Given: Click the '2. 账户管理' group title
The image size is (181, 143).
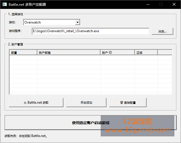Looking at the screenshot, I should (x=15, y=44).
